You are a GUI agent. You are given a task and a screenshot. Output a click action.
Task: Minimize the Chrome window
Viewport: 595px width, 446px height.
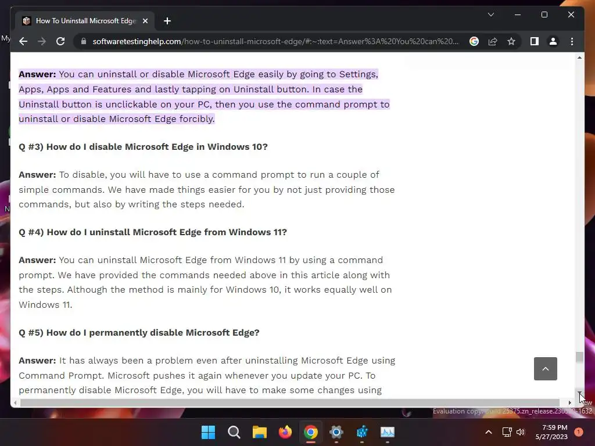518,15
